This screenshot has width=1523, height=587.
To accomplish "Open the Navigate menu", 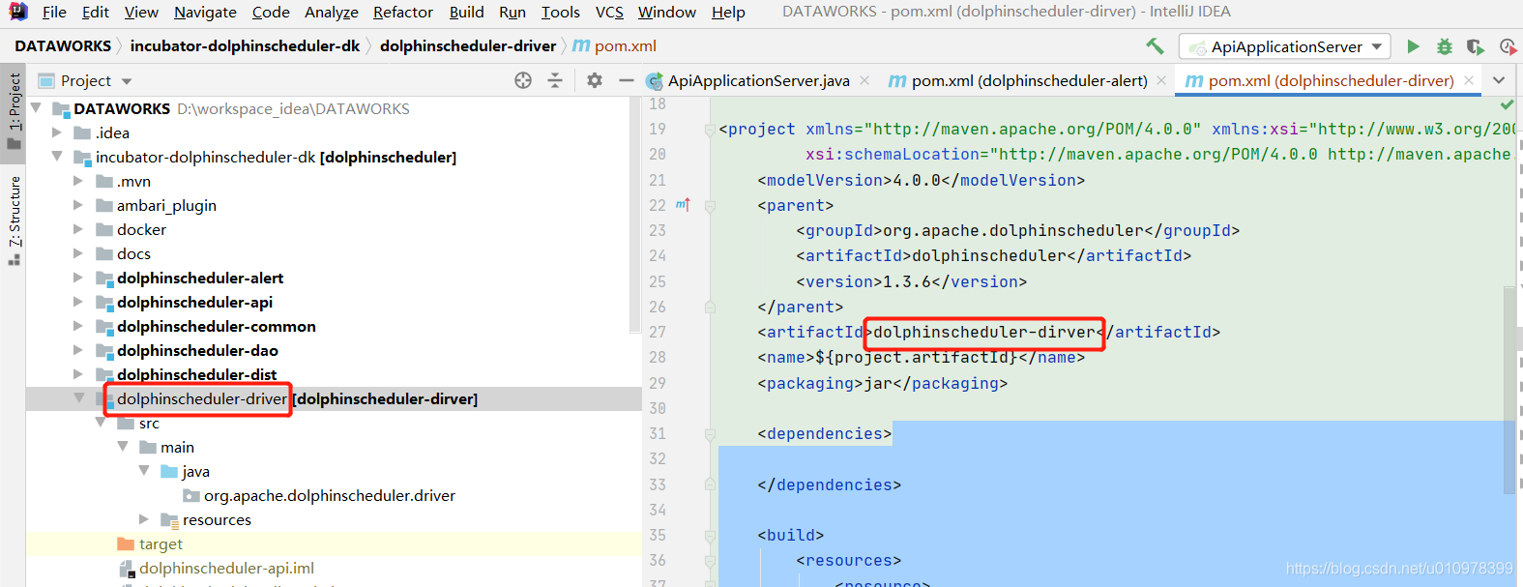I will pyautogui.click(x=205, y=12).
